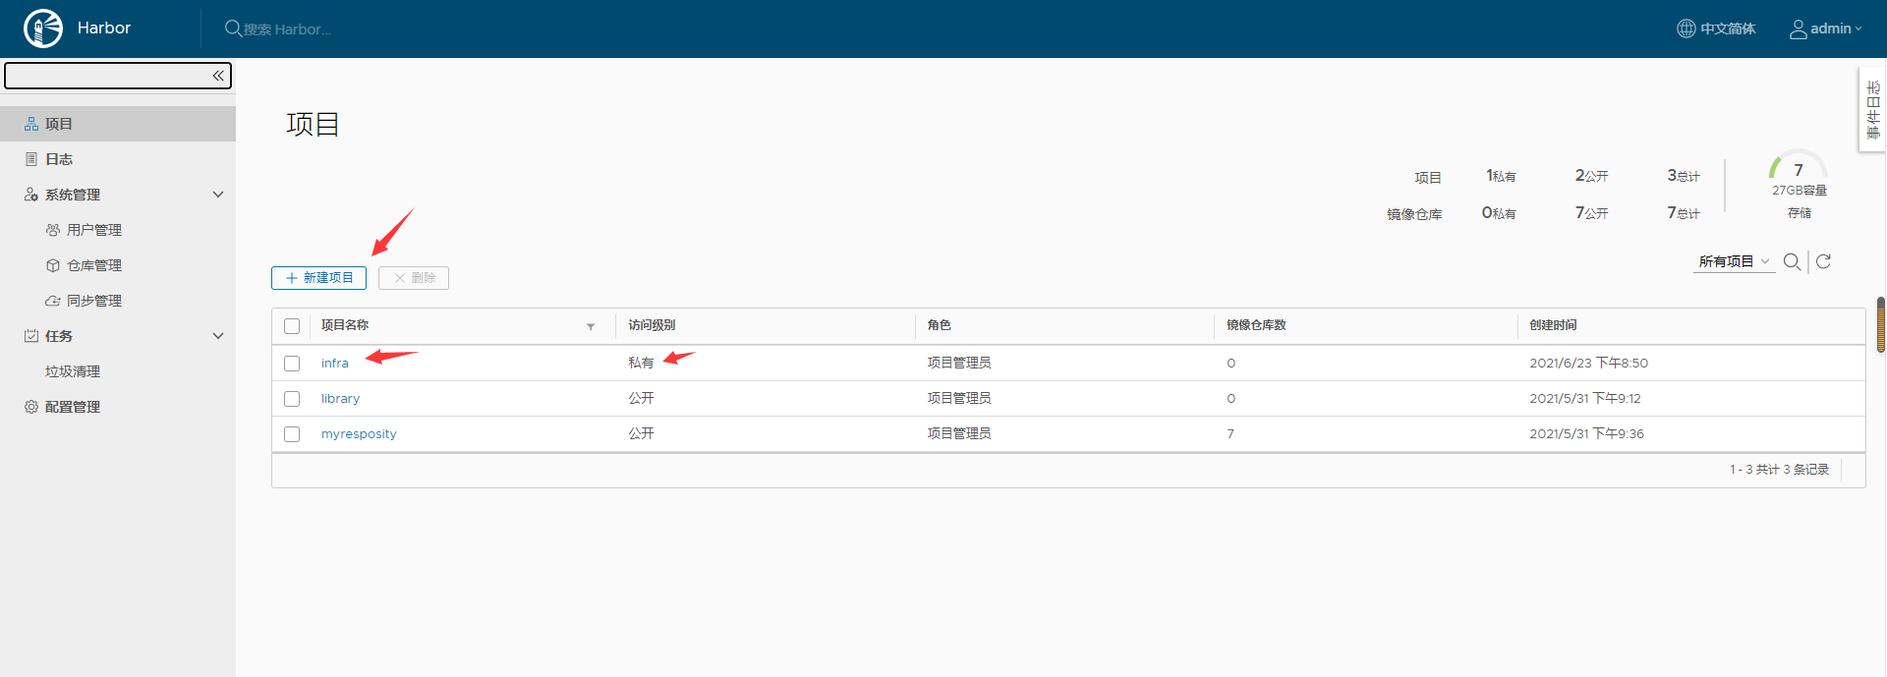Click the 同步管理 replication cloud icon
Viewport: 1887px width, 677px height.
click(x=53, y=301)
